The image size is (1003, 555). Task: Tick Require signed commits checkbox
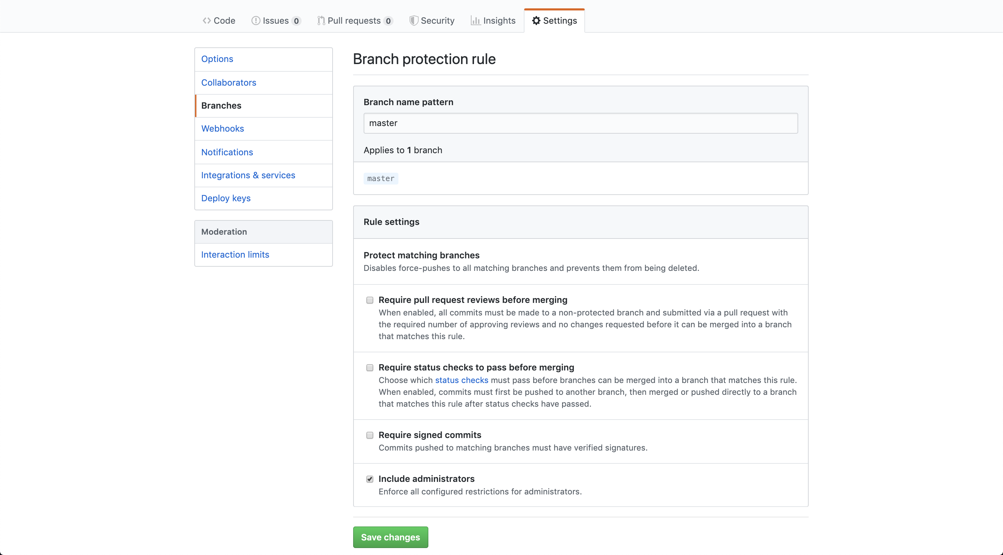[370, 435]
